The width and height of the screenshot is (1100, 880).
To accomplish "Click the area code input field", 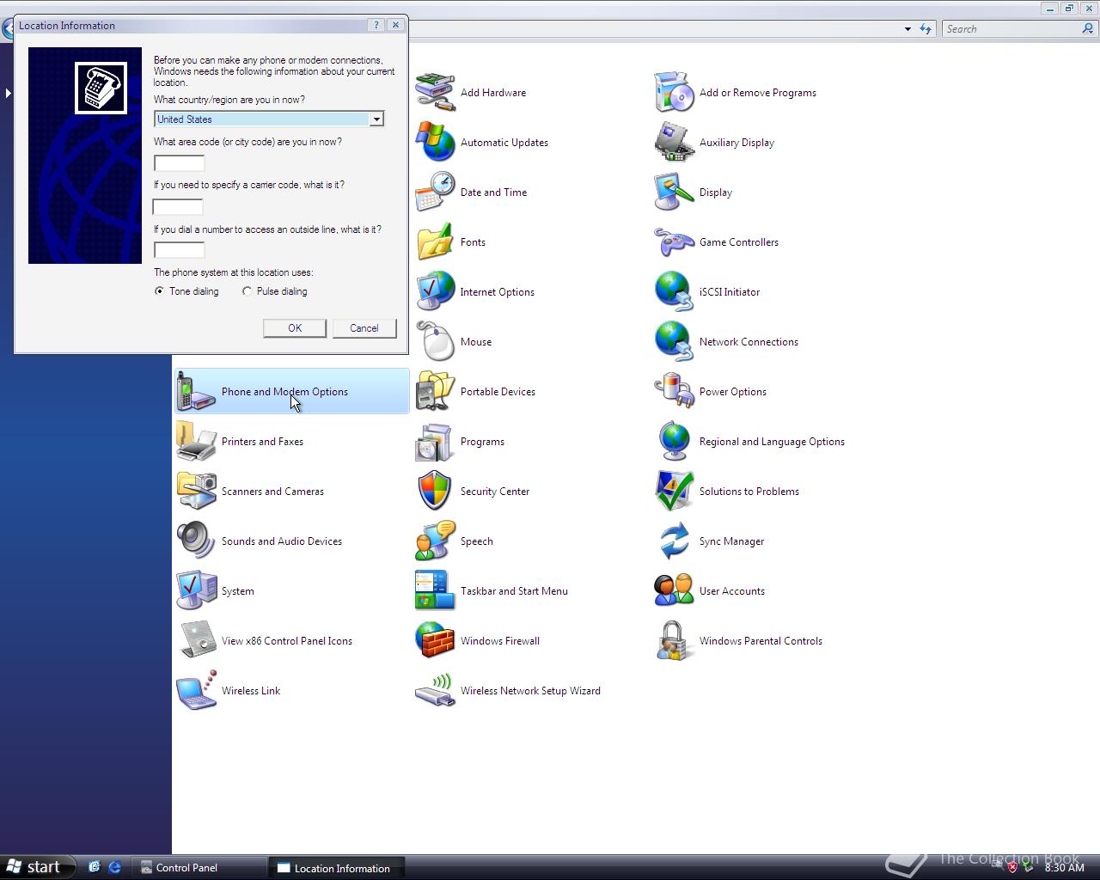I will pos(179,163).
